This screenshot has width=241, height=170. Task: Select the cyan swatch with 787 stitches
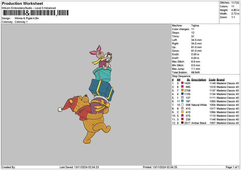182,101
